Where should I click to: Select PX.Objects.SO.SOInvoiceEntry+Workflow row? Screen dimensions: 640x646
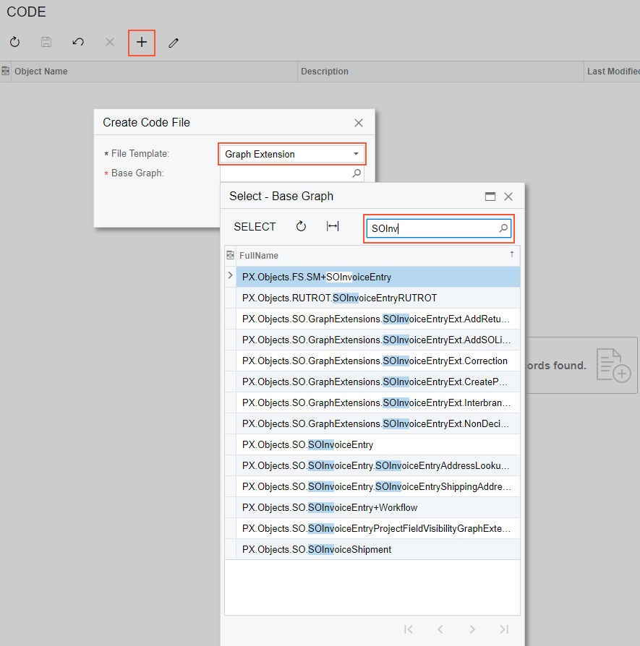[330, 507]
